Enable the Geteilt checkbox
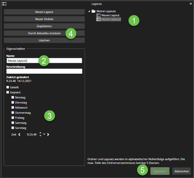The image size is (194, 178). coord(8,87)
